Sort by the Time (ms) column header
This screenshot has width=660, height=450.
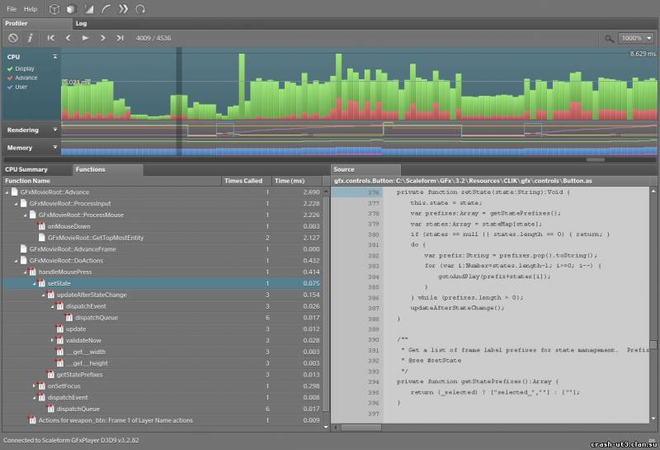(x=289, y=180)
